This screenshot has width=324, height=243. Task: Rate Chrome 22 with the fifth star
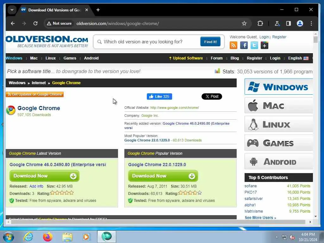tap(199, 193)
